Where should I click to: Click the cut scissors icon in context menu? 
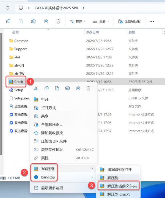[x=36, y=88]
